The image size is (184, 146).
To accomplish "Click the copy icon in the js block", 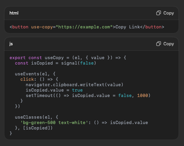I will click(158, 44).
